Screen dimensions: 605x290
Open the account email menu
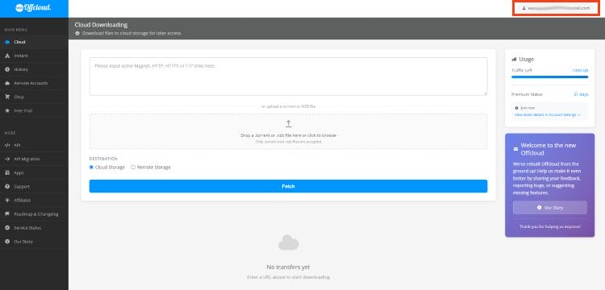556,8
